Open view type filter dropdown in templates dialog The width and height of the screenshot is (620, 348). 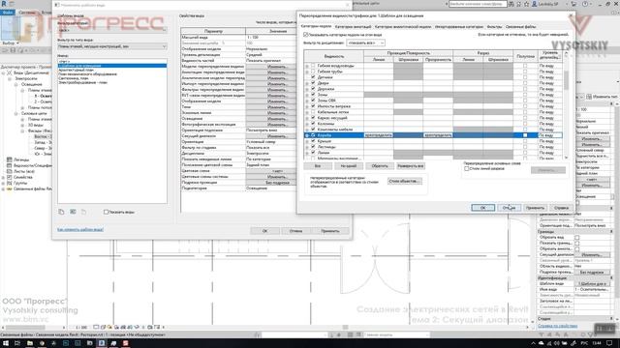coord(112,46)
